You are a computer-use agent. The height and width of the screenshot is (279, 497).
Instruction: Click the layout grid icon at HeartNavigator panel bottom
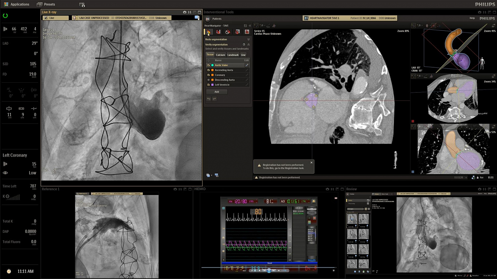point(216,175)
